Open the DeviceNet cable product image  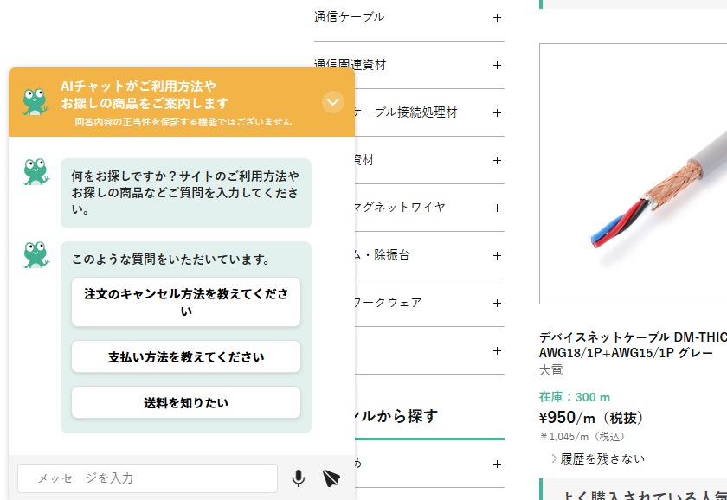click(x=633, y=174)
